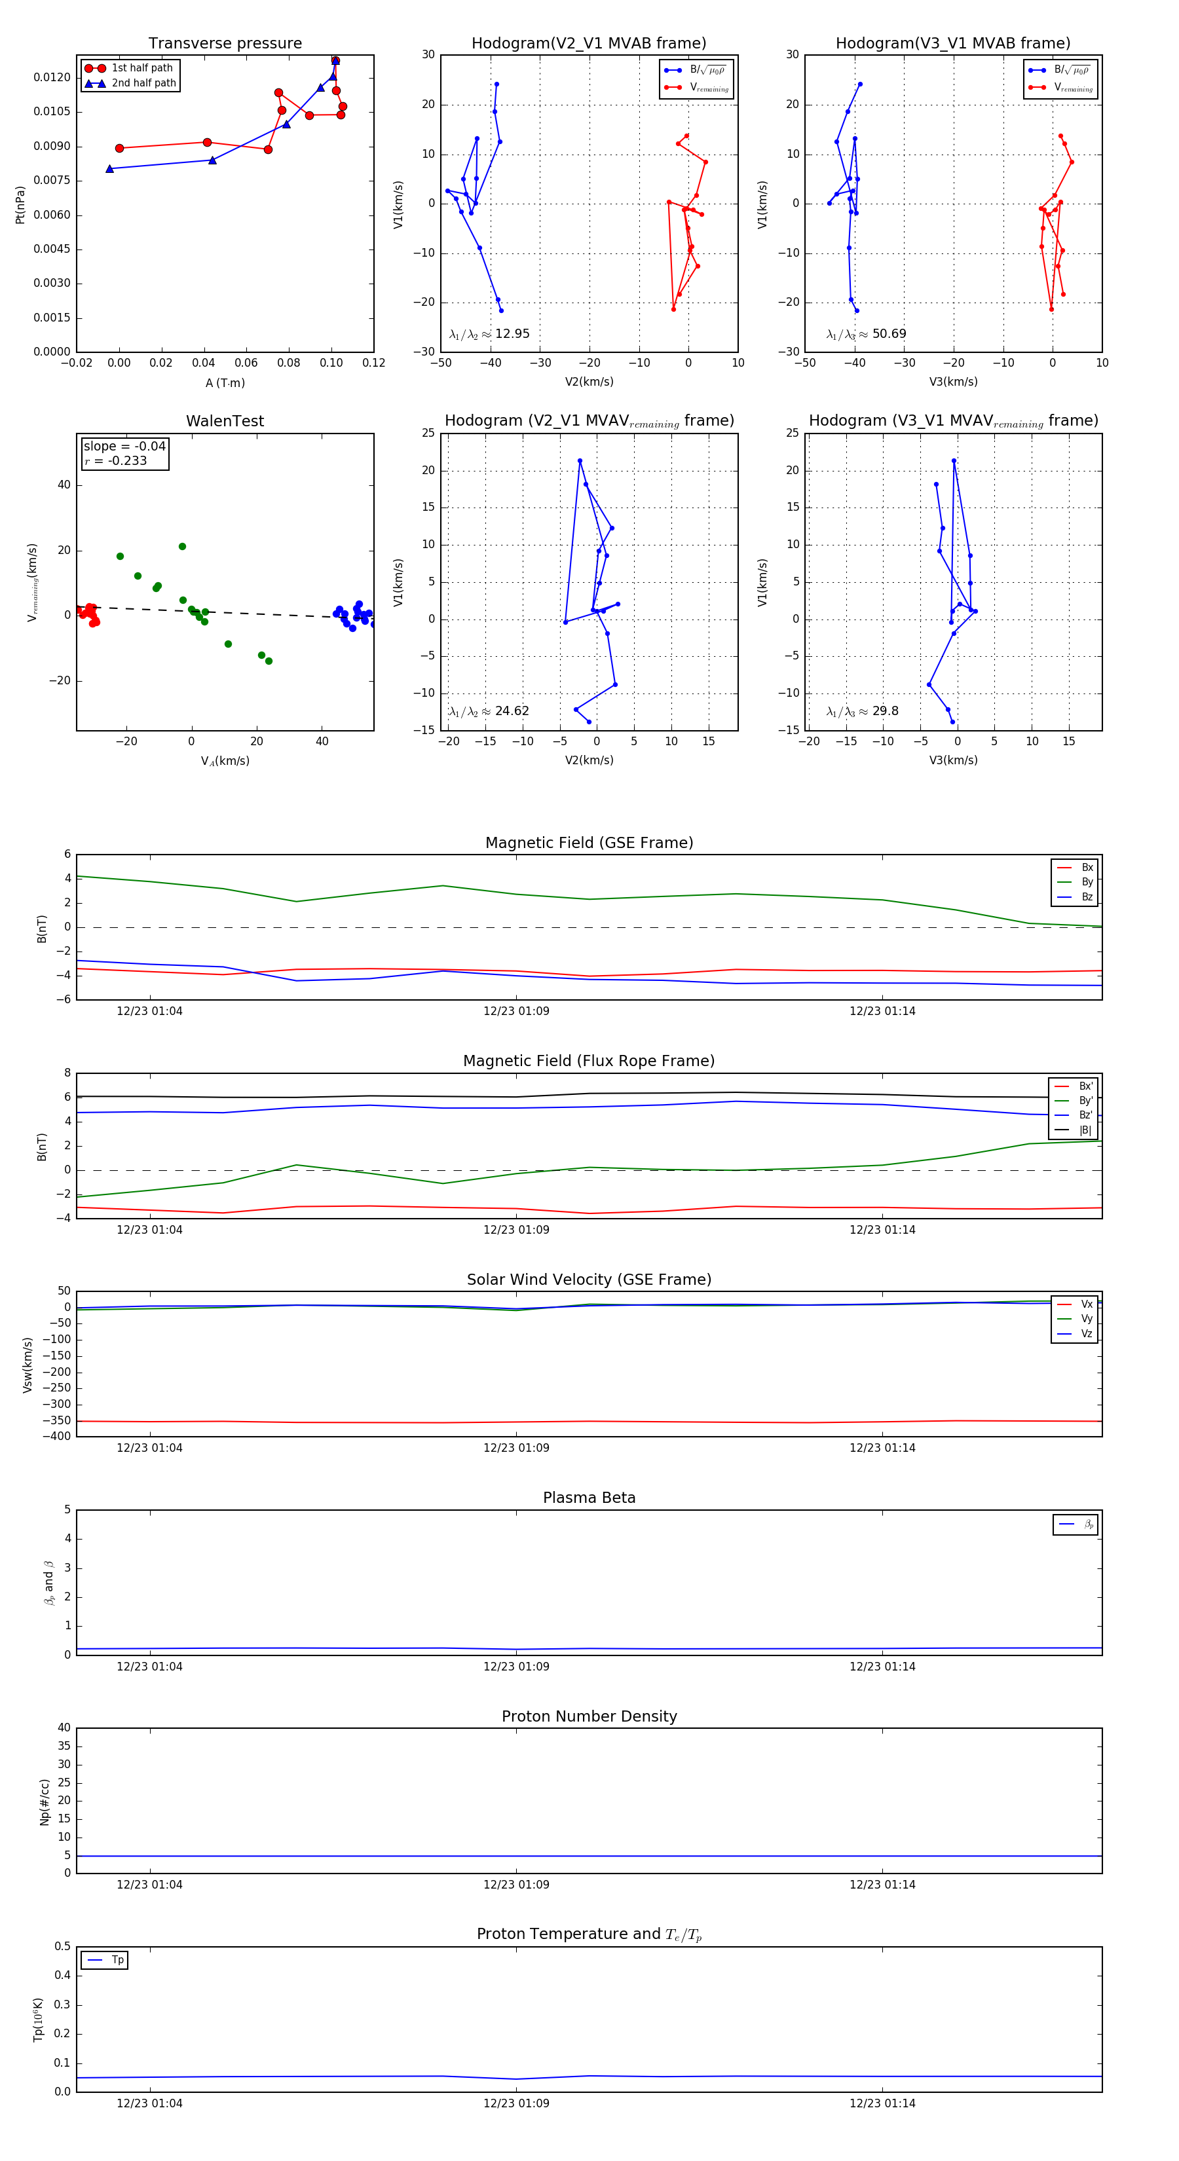1179x2161 pixels.
Task: Click the 'WalenTest' plot title
Action: pos(225,421)
